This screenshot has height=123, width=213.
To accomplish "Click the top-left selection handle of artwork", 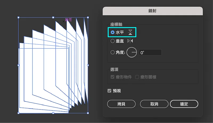I will tap(18, 18).
